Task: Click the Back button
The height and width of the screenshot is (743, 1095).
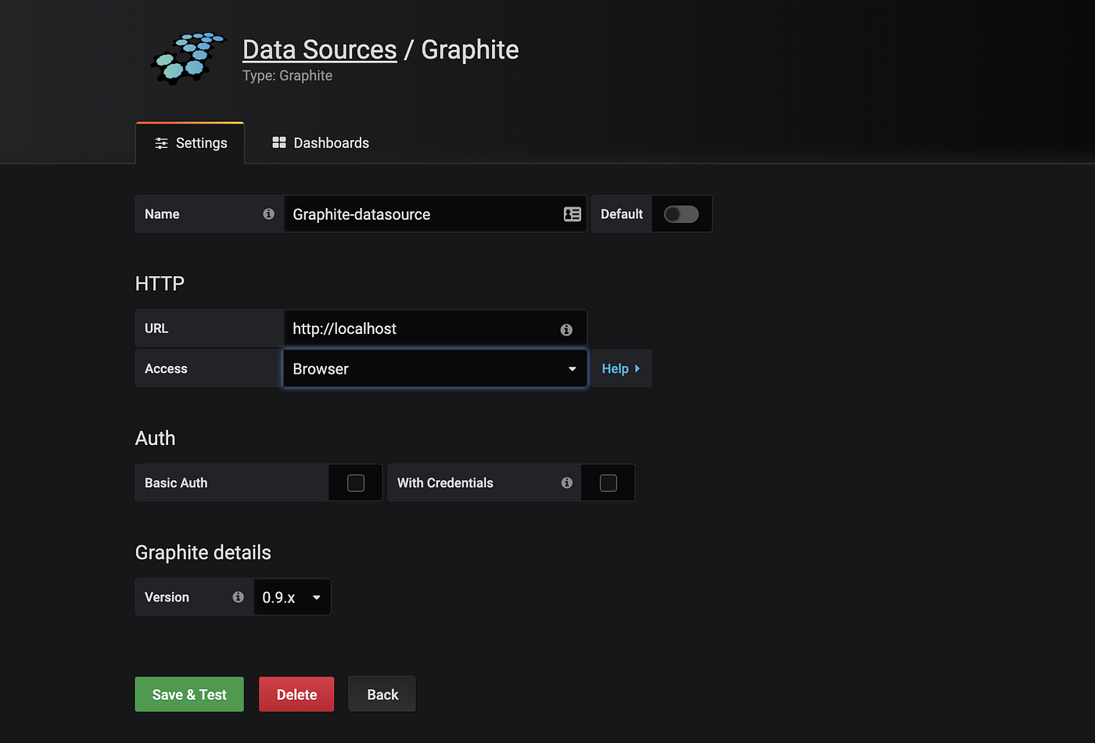Action: click(382, 695)
